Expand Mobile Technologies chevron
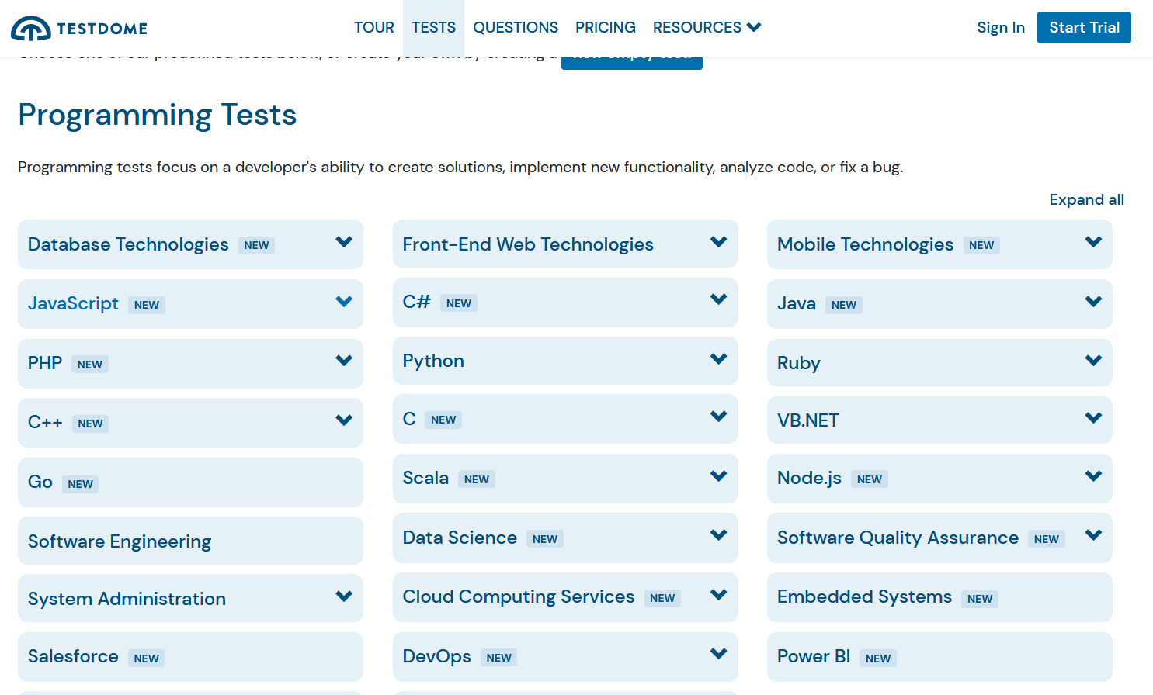Viewport: 1153px width, 695px height. pos(1093,242)
